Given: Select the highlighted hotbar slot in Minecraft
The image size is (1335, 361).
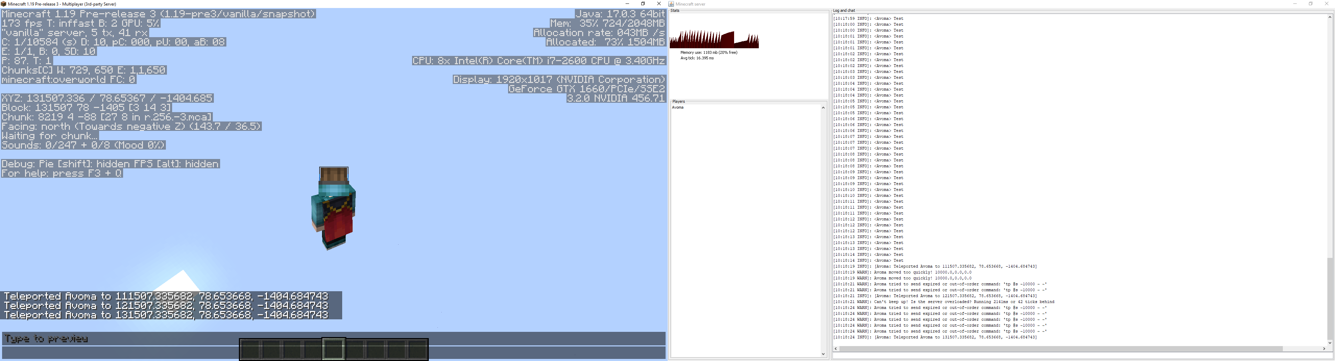Looking at the screenshot, I should [334, 349].
